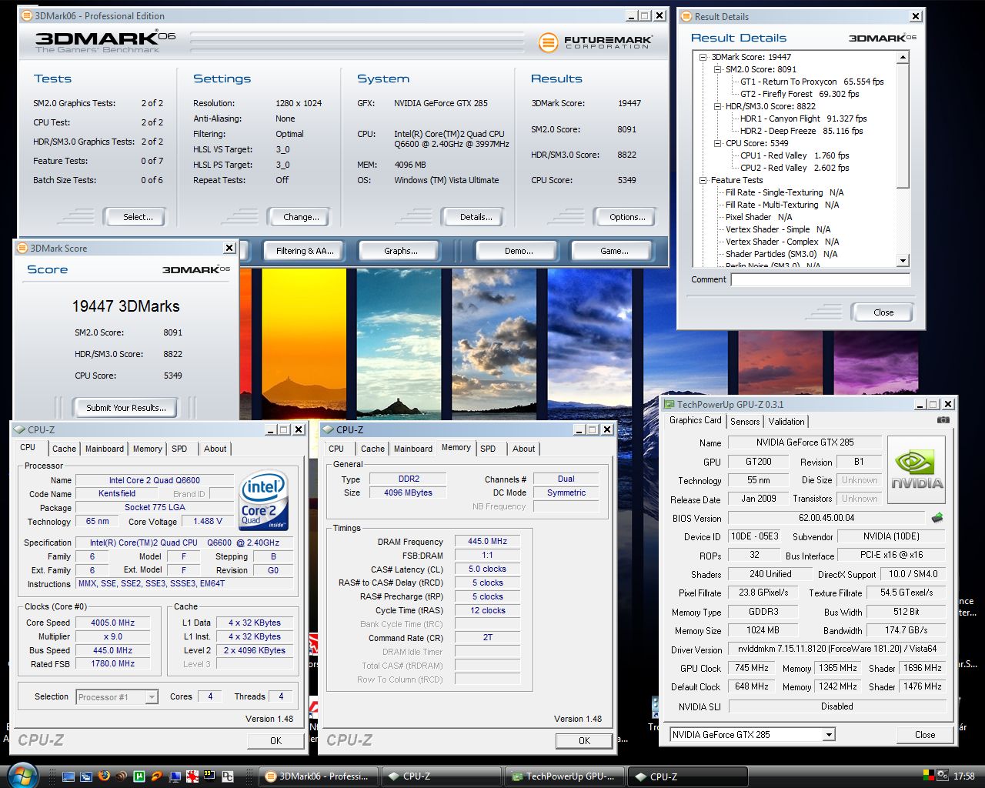Screen dimensions: 985x788
Task: Click the Result Details scrollbar down arrow
Action: (x=903, y=261)
